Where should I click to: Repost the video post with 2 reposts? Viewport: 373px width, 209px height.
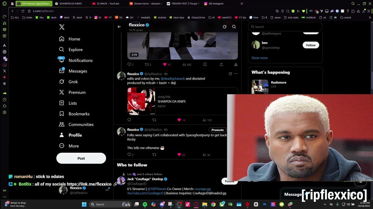148,64
